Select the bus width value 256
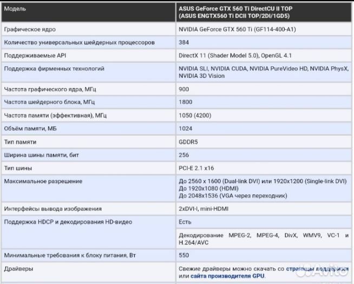Image resolution: width=354 pixels, height=284 pixels. [x=184, y=155]
